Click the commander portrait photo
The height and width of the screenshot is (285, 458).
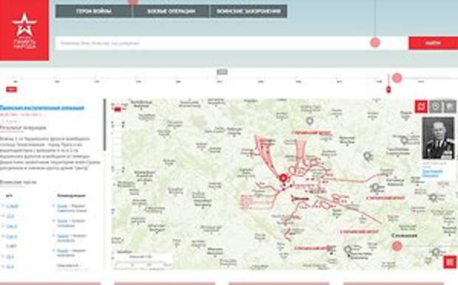click(x=439, y=138)
